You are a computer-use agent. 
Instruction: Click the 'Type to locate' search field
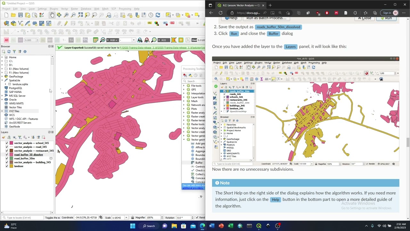[x=22, y=218]
